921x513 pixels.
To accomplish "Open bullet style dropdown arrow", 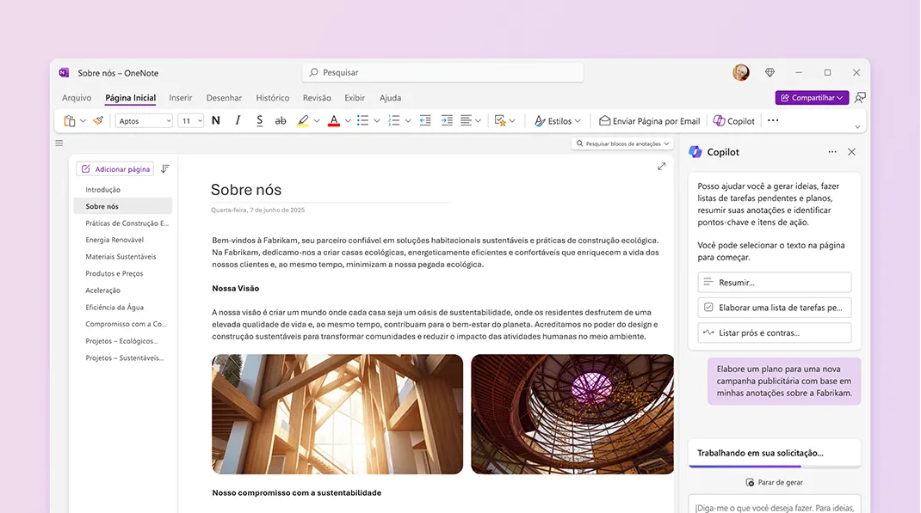I will pyautogui.click(x=376, y=121).
